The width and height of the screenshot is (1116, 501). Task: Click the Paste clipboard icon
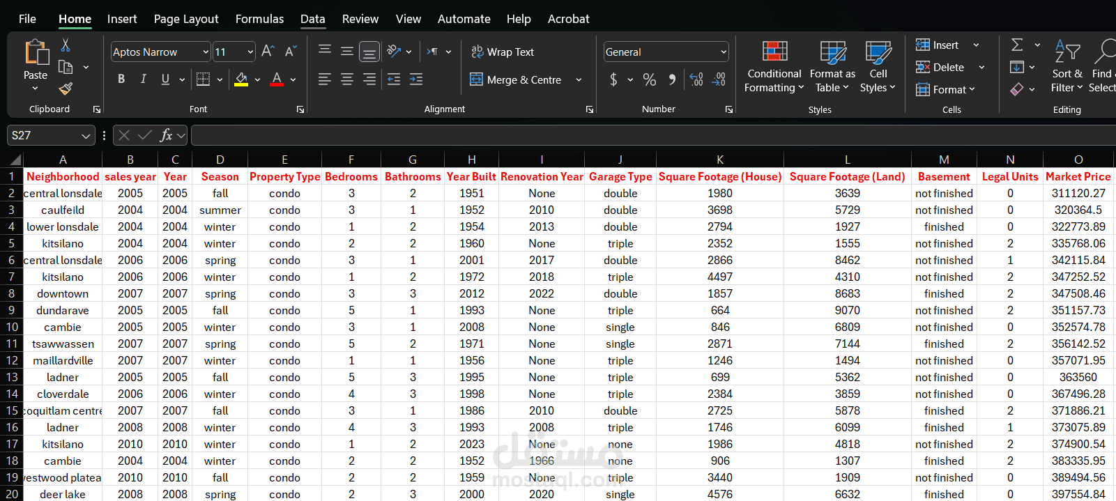tap(36, 53)
